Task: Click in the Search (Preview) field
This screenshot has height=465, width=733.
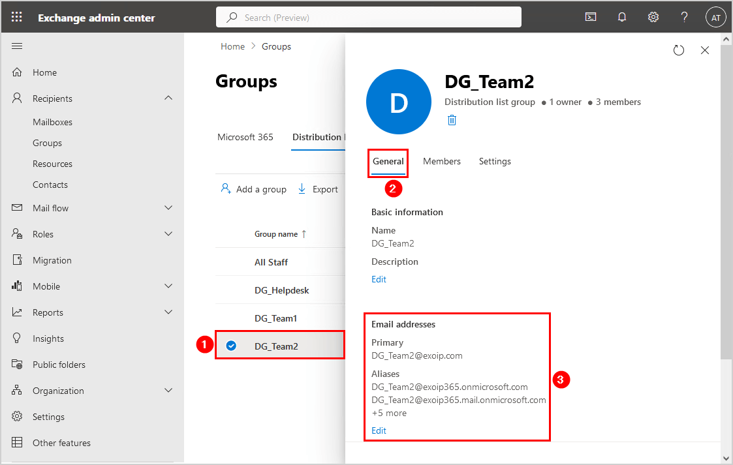Action: click(x=368, y=17)
